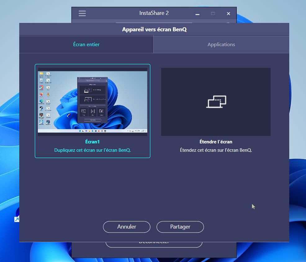This screenshot has width=306, height=262.
Task: Close the InstaShare 2 window
Action: pyautogui.click(x=228, y=14)
